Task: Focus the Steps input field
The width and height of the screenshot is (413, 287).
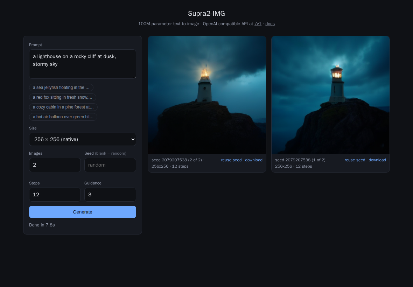Action: coord(55,195)
